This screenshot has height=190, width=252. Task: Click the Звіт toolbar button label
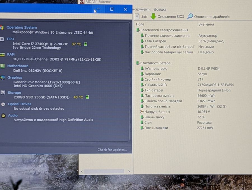click(144, 17)
